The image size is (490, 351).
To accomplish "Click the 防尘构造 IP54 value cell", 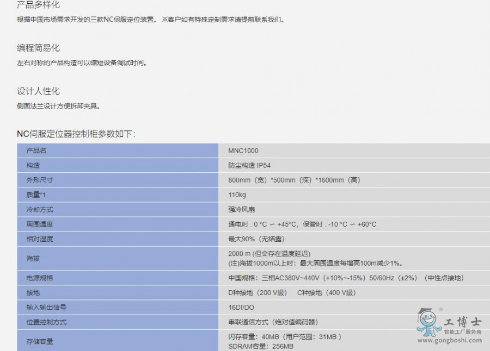I will [249, 165].
